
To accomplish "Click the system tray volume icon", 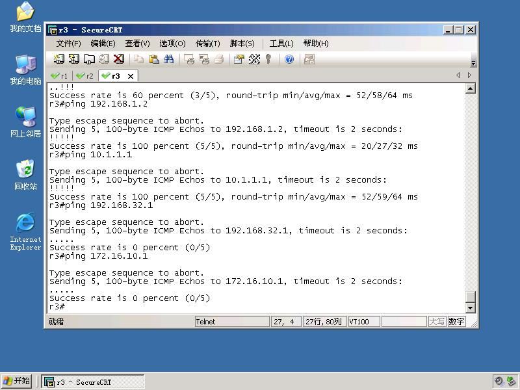I will pos(499,382).
